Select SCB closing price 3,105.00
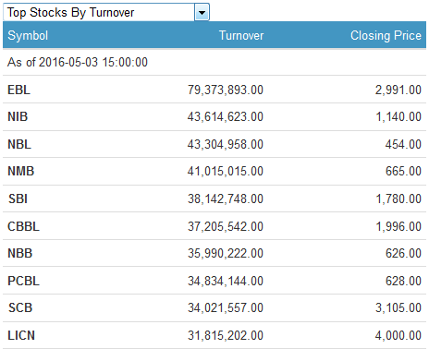This screenshot has height=349, width=429. point(398,307)
